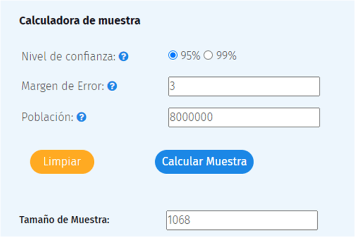Image resolution: width=355 pixels, height=237 pixels.
Task: Click the Tamaño de Muestra label text
Action: [x=64, y=220]
